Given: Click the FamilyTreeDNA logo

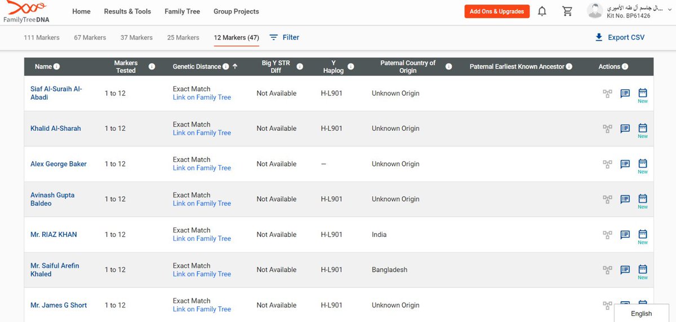Looking at the screenshot, I should coord(25,11).
